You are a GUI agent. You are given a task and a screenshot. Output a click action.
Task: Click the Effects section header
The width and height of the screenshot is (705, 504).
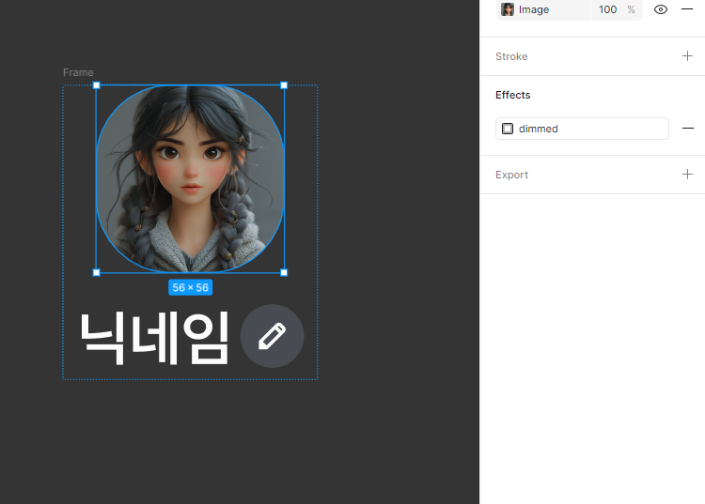[512, 95]
